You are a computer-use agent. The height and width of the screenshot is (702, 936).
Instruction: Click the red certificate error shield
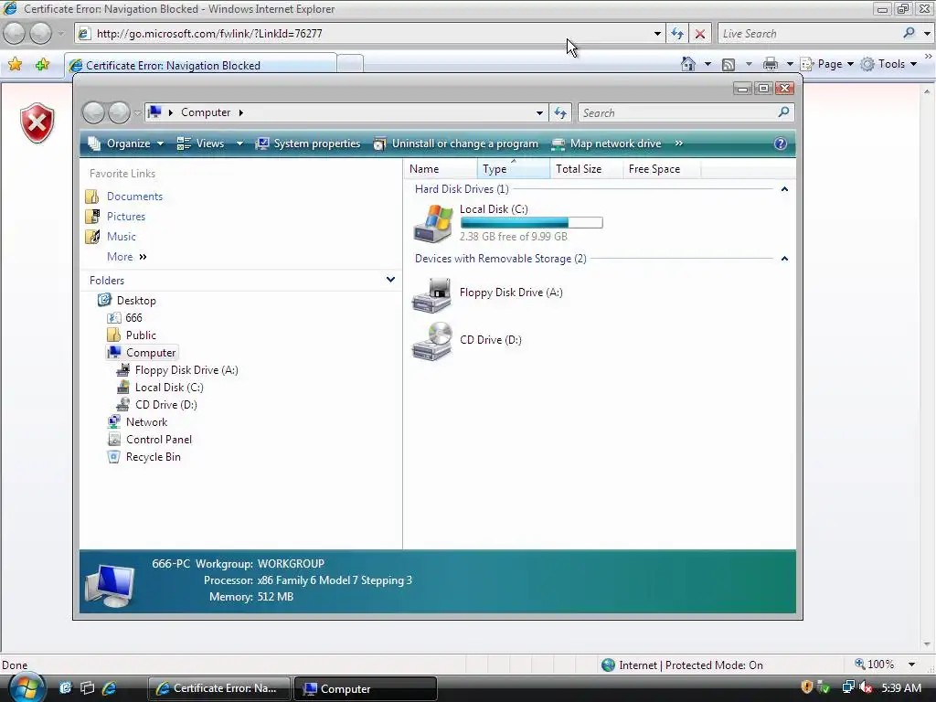(x=37, y=123)
